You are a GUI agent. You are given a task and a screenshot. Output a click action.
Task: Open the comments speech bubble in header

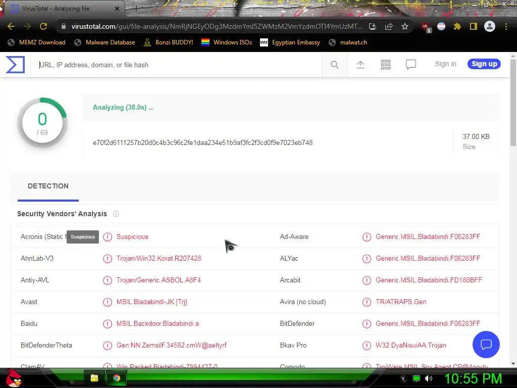click(411, 65)
